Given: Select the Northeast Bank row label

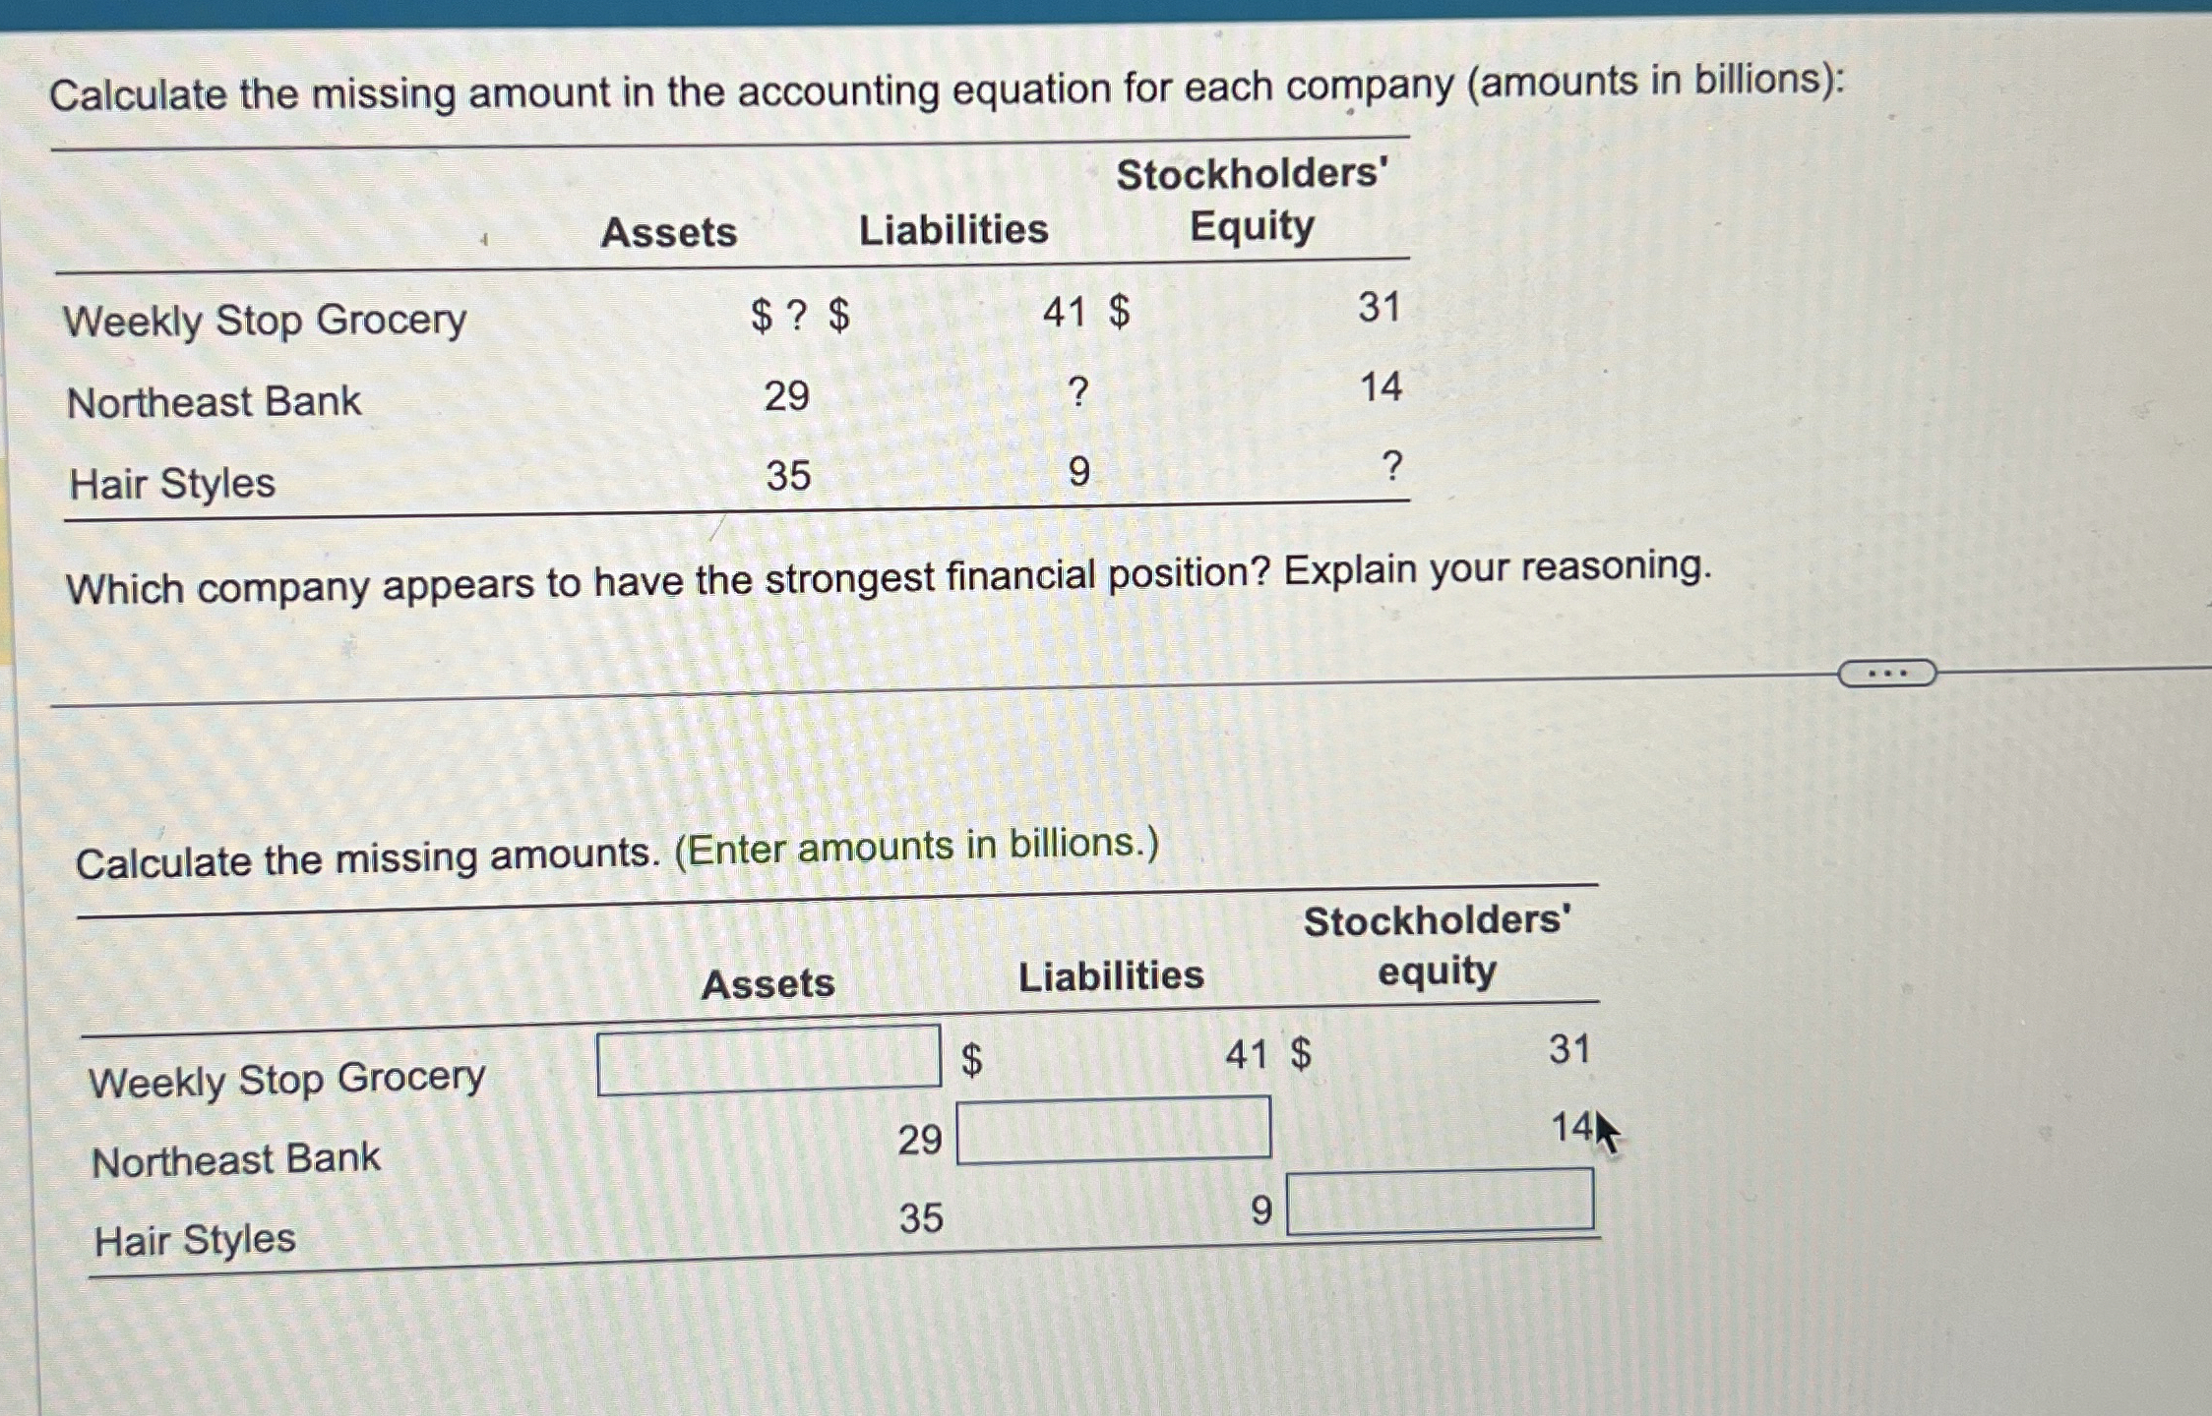Looking at the screenshot, I should pyautogui.click(x=215, y=401).
